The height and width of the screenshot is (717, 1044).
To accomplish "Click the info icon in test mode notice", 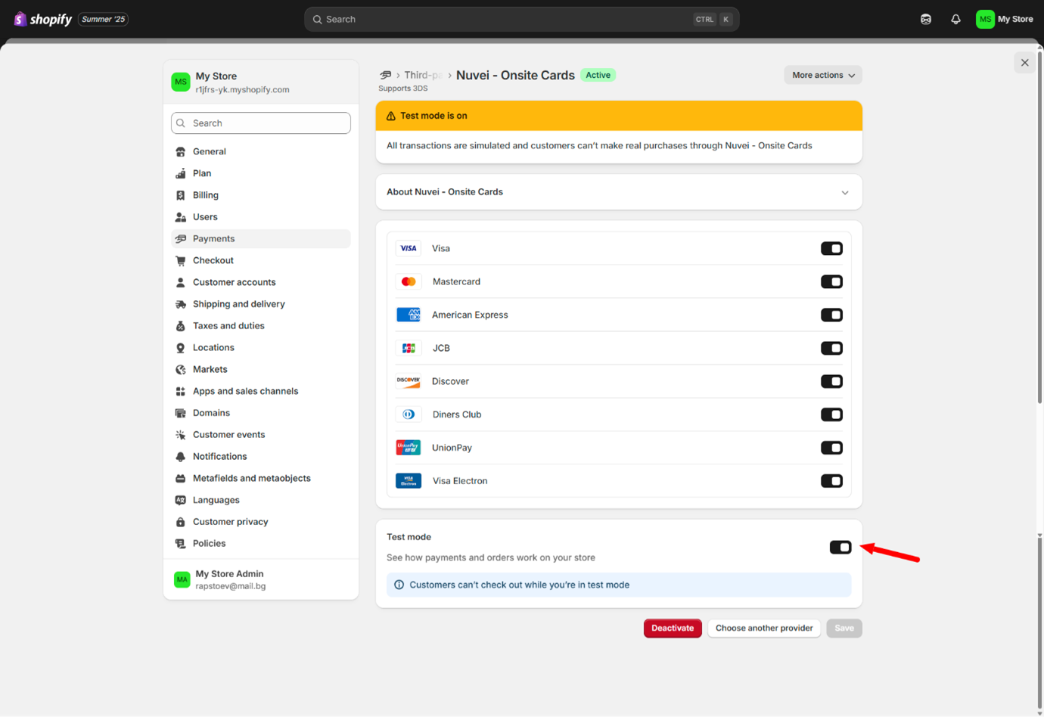I will point(399,585).
